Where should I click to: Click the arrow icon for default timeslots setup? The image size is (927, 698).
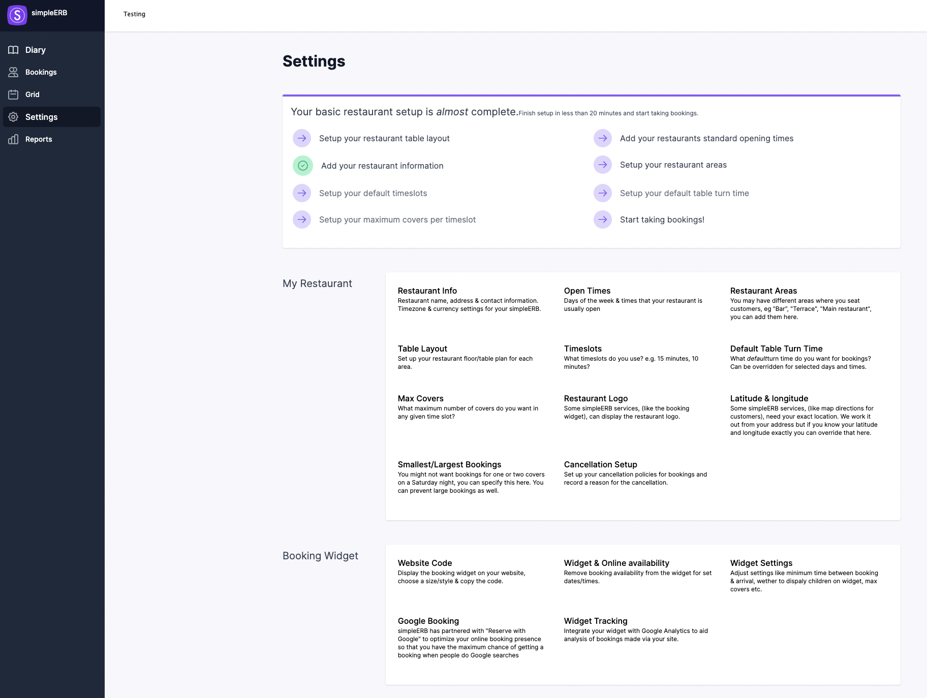click(x=302, y=193)
